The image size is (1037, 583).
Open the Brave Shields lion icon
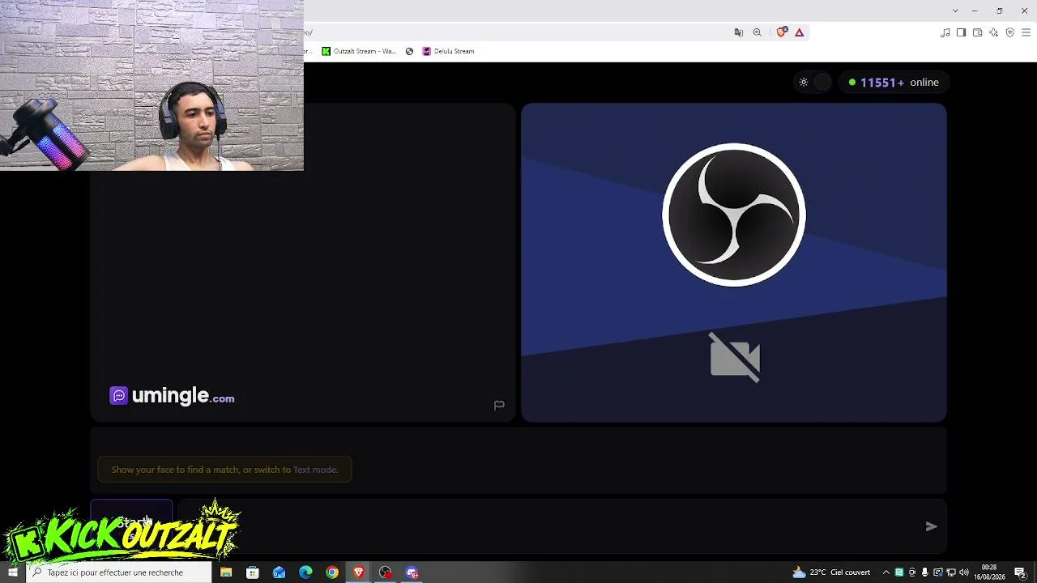[x=781, y=32]
